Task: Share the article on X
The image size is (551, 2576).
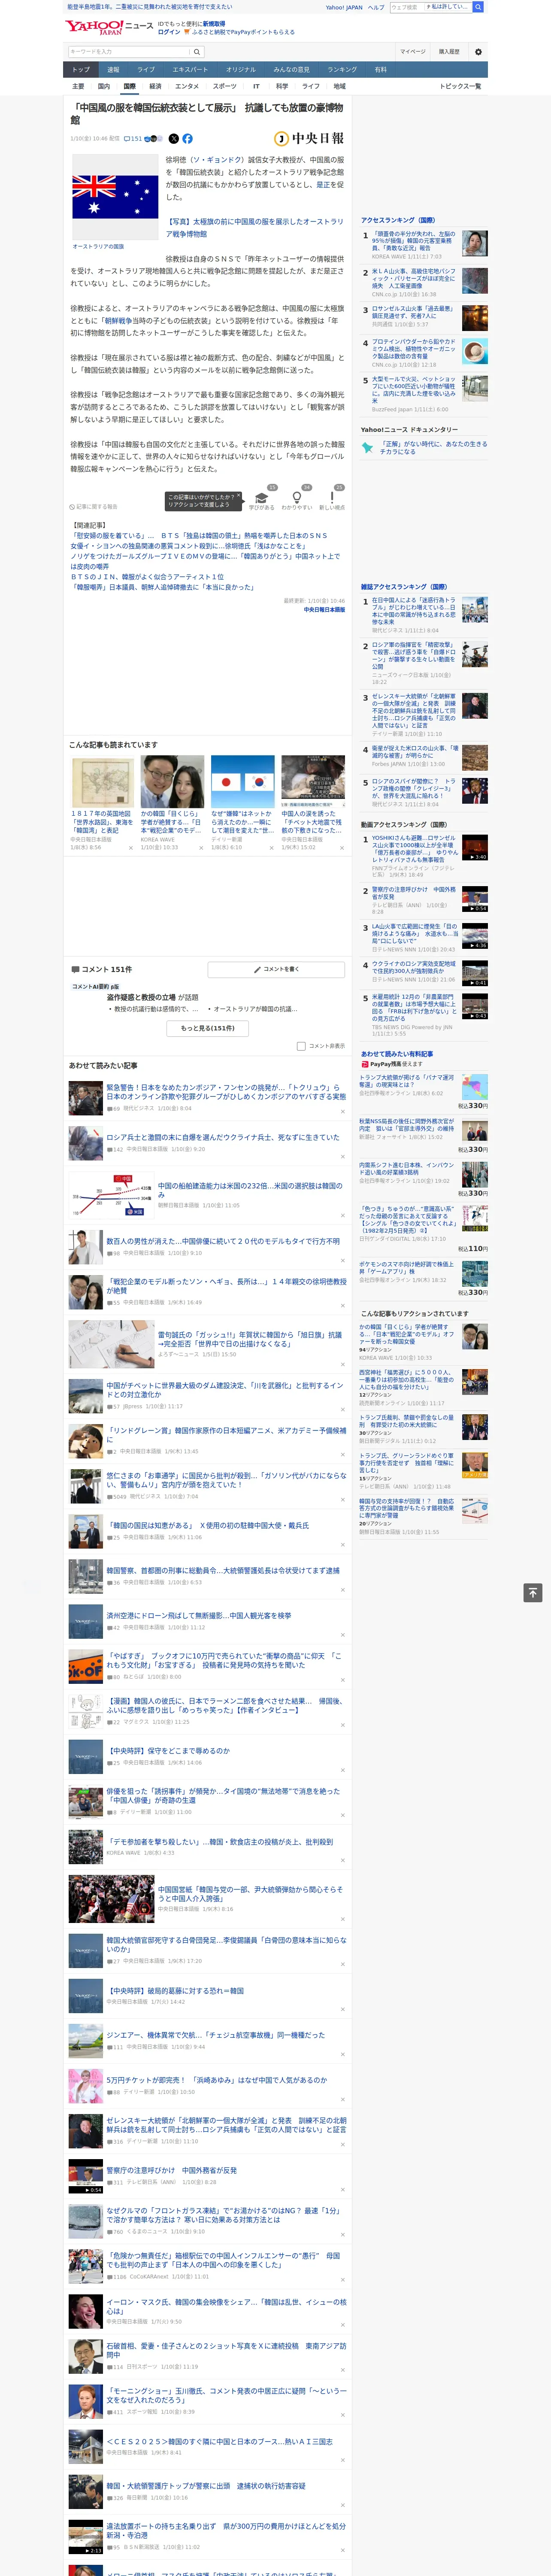Action: click(174, 139)
